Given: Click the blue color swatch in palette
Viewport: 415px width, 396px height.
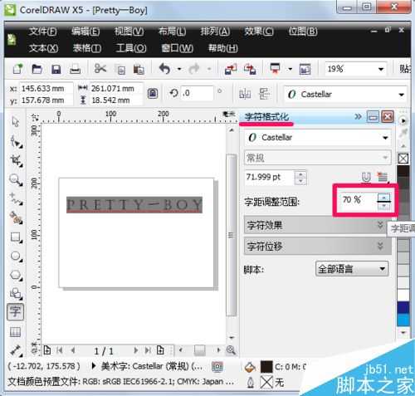Looking at the screenshot, I should [403, 320].
